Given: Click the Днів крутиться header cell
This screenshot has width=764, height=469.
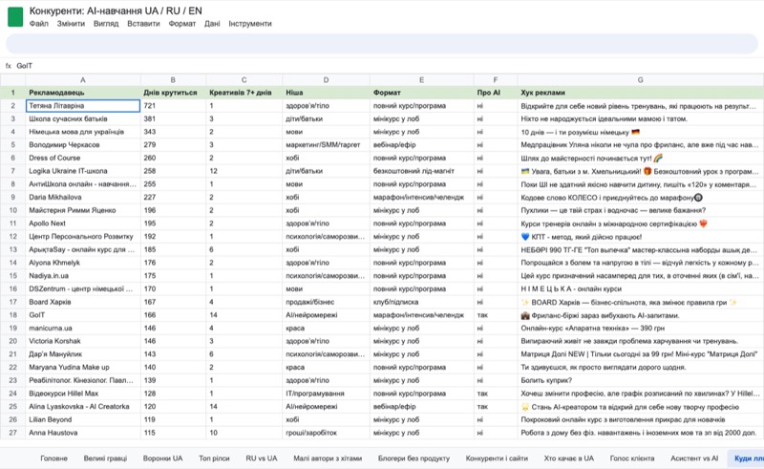Looking at the screenshot, I should [x=173, y=93].
